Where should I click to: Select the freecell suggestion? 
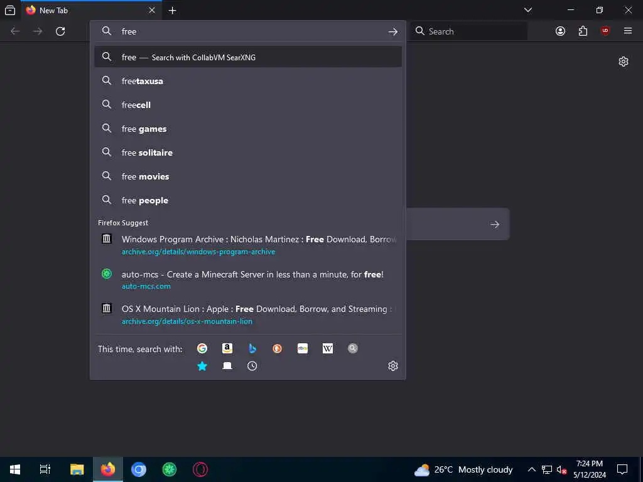click(x=248, y=105)
